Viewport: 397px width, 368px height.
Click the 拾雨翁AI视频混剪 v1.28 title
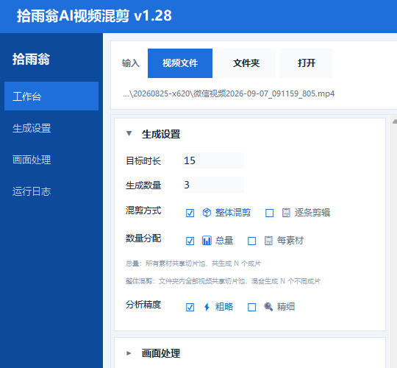(94, 15)
